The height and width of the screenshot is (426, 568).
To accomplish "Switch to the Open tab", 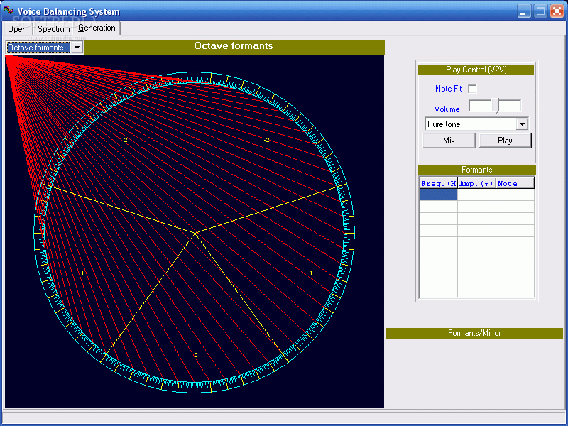I will point(17,29).
